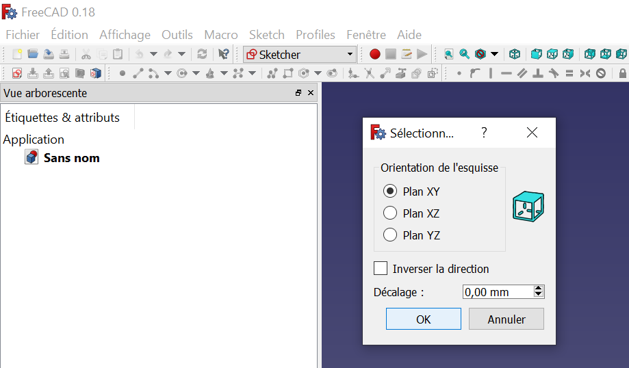Select the Create arc tool

[x=153, y=73]
